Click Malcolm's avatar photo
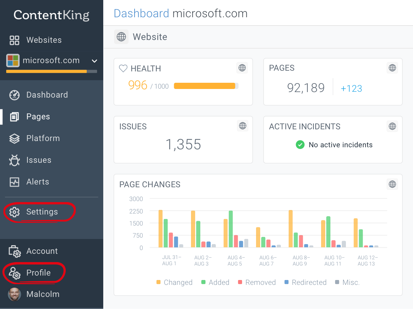This screenshot has height=309, width=413. 14,294
